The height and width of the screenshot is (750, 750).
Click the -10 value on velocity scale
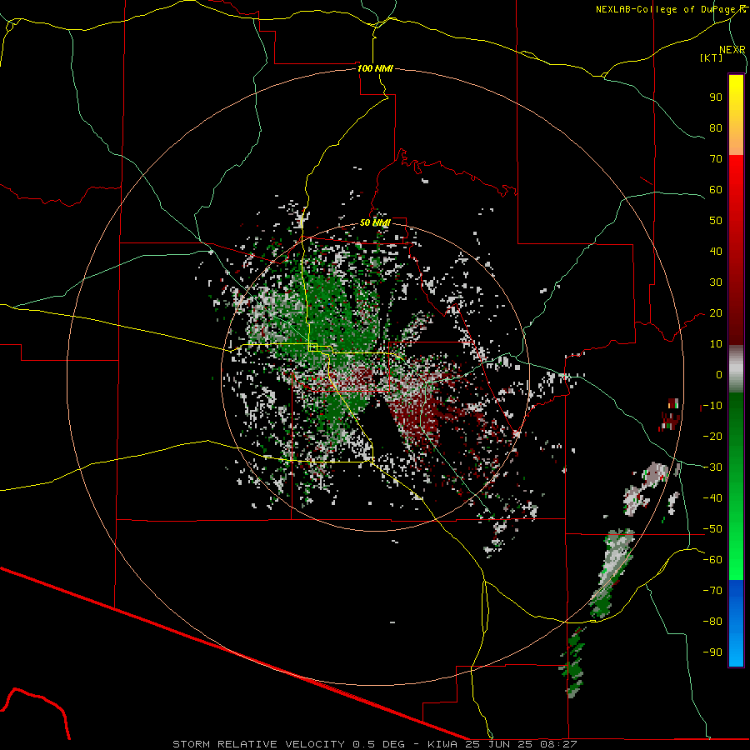[x=712, y=406]
